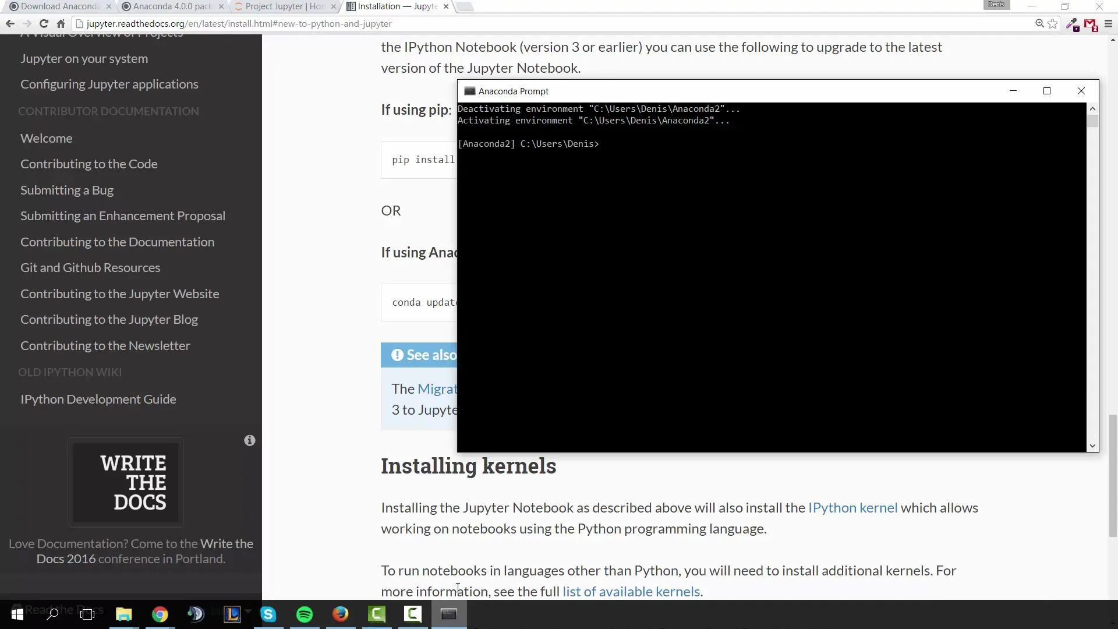Open the green Camtasia taskbar icon
This screenshot has width=1118, height=629.
(377, 614)
